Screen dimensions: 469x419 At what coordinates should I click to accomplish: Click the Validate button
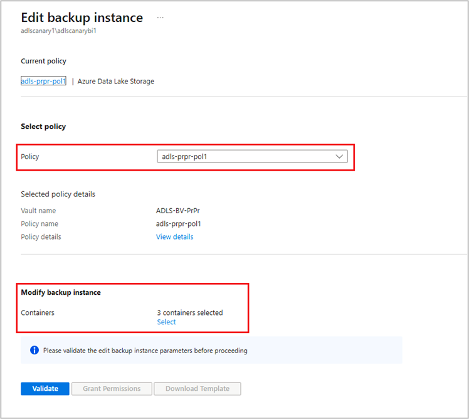[x=45, y=388]
